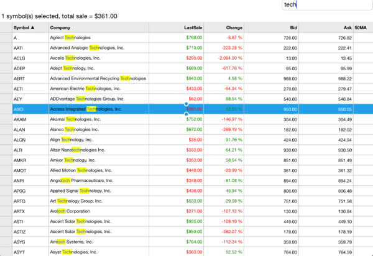Click 'Applied Signal Technology, Inc.' cell
The width and height of the screenshot is (373, 256).
point(99,191)
